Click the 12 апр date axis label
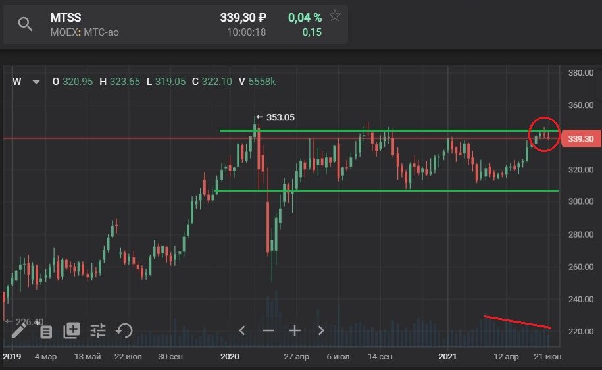 [506, 357]
